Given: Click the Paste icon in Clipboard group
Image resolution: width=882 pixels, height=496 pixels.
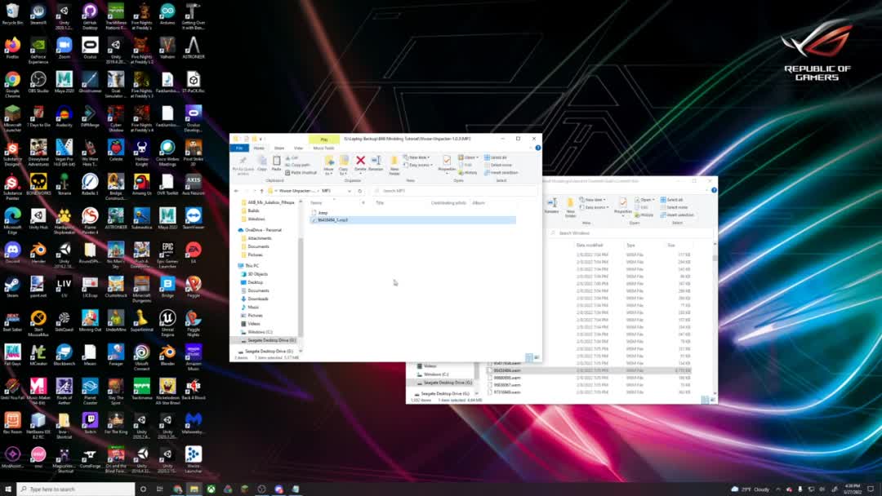Looking at the screenshot, I should point(276,162).
